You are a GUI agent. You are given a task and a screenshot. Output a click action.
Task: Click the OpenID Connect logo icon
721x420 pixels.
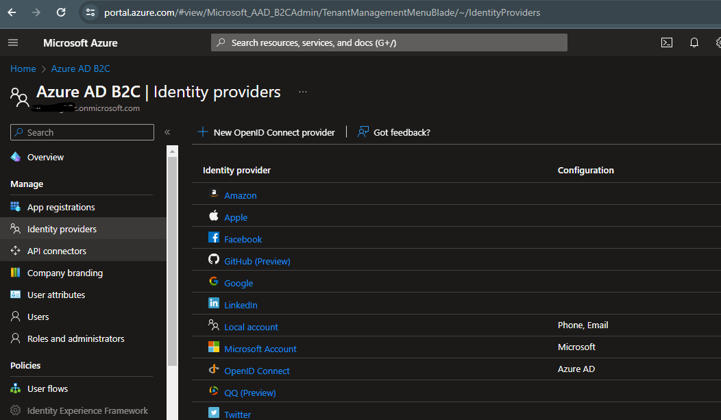214,369
